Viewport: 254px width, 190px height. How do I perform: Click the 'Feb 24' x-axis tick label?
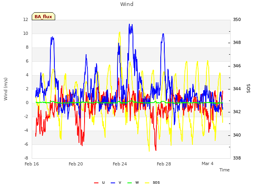coord(120,164)
